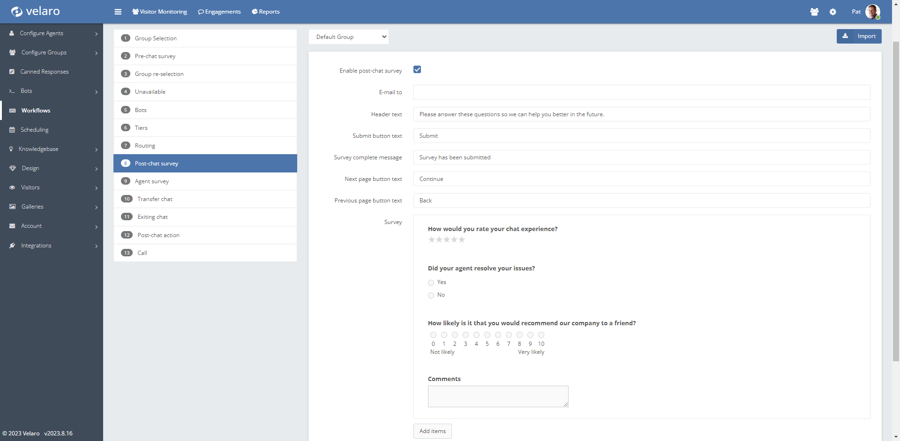Image resolution: width=900 pixels, height=441 pixels.
Task: Click into the E-mail to field
Action: [641, 92]
